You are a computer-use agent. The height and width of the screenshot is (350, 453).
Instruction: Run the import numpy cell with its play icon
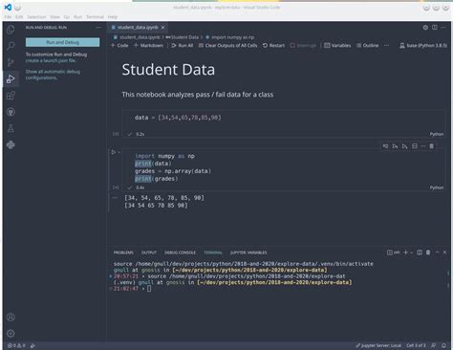point(113,152)
